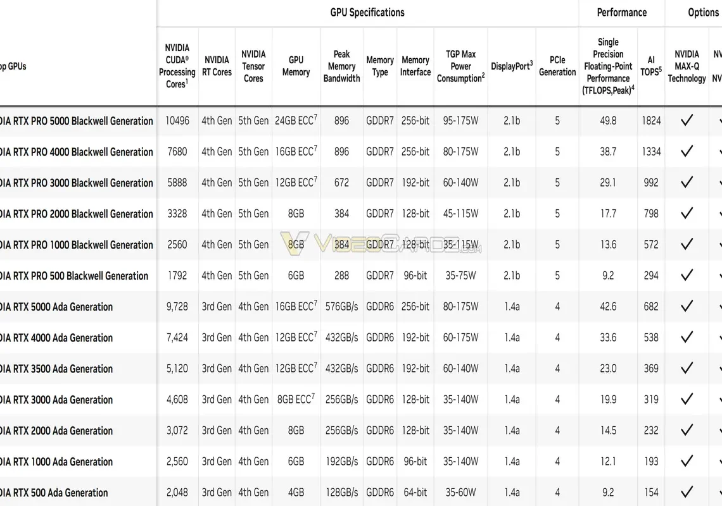Screen dimensions: 722x506
Task: Click the 95-175W power cell
Action: (x=460, y=121)
